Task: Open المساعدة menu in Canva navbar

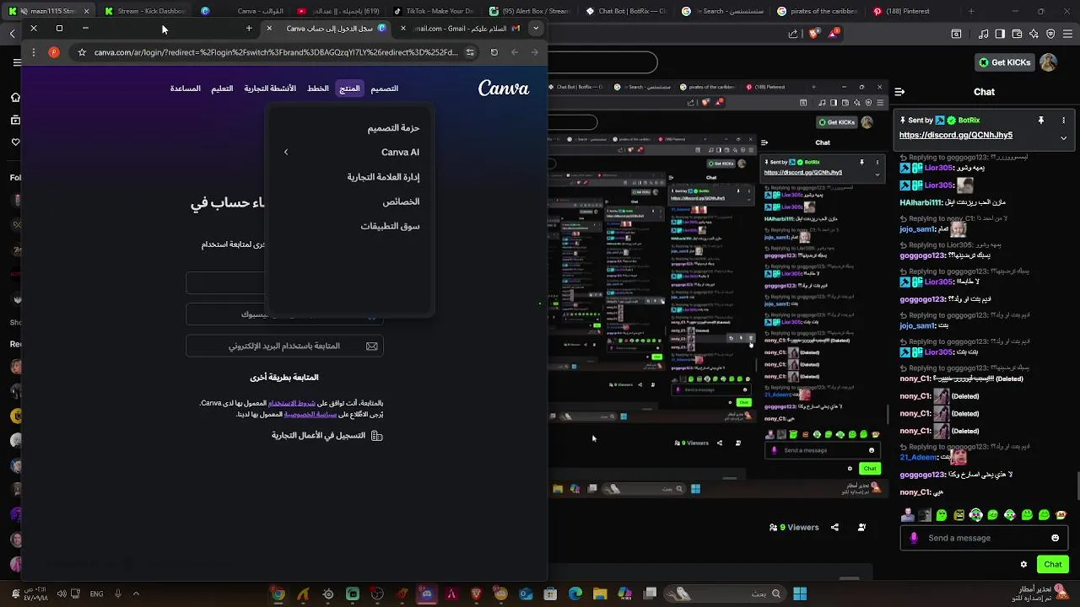Action: pyautogui.click(x=185, y=89)
